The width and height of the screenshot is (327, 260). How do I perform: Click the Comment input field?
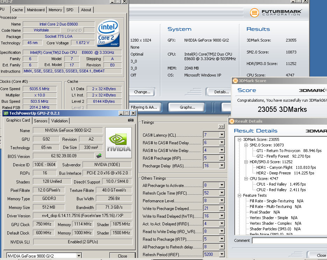pyautogui.click(x=290, y=241)
